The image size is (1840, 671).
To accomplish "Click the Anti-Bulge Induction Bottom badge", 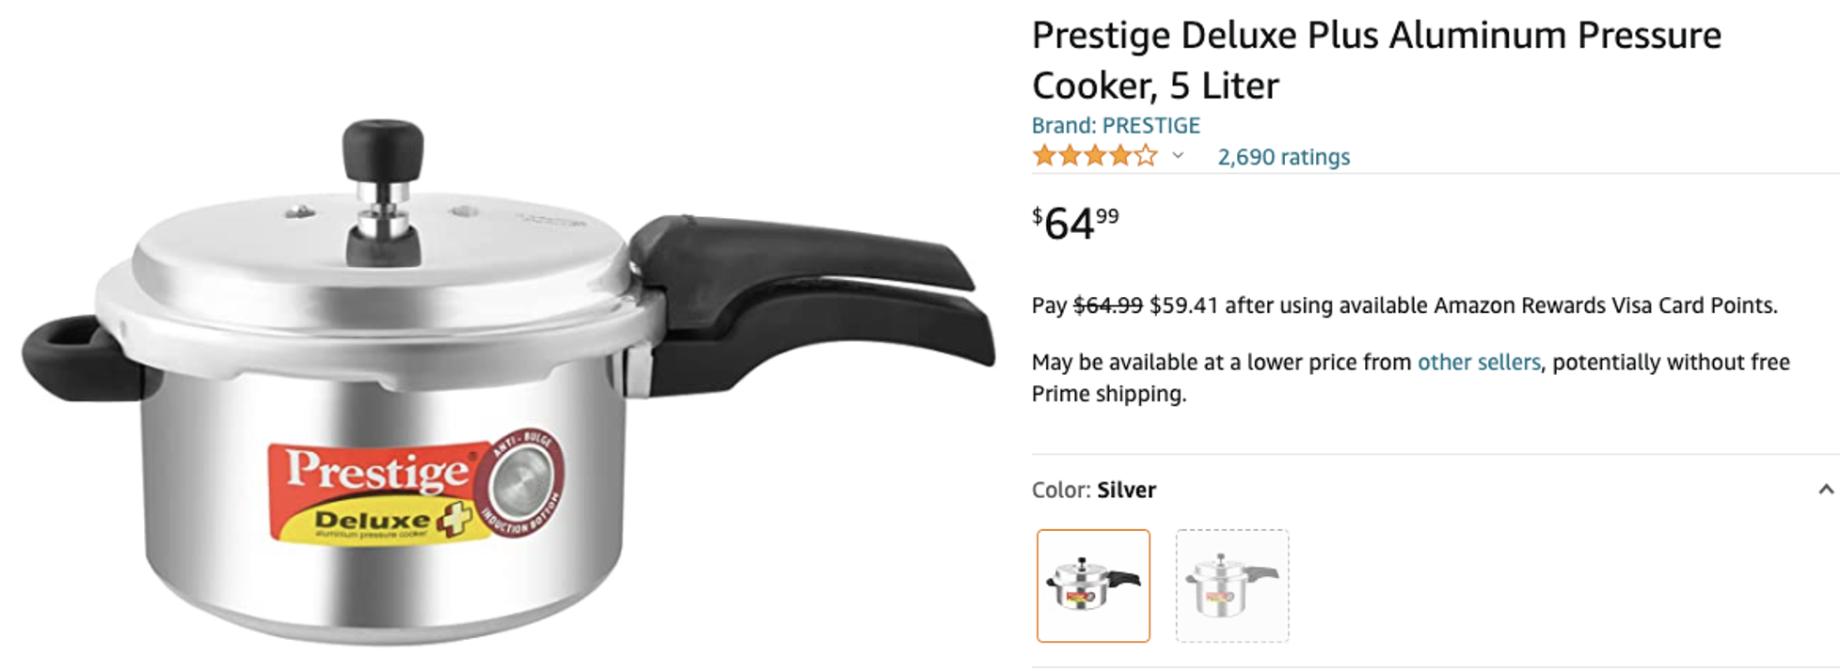I will coord(522,482).
